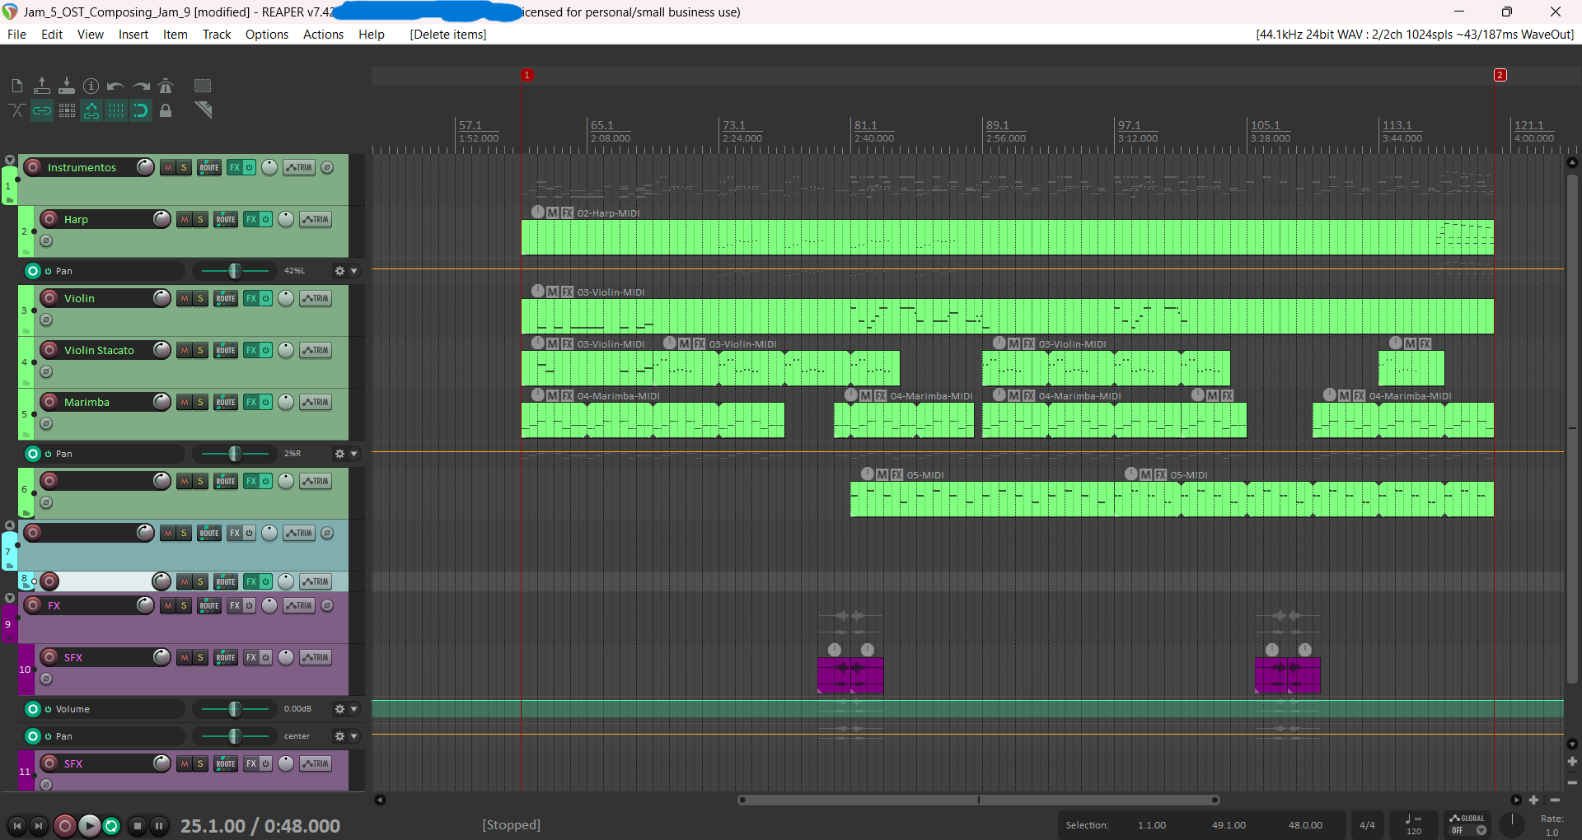Toggle the snap grid lines icon
The height and width of the screenshot is (840, 1582).
coord(116,110)
